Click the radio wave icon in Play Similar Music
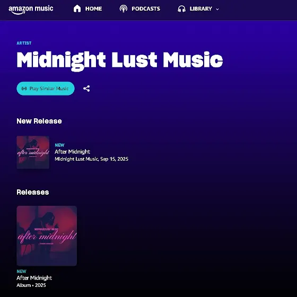297x297 pixels. point(24,89)
